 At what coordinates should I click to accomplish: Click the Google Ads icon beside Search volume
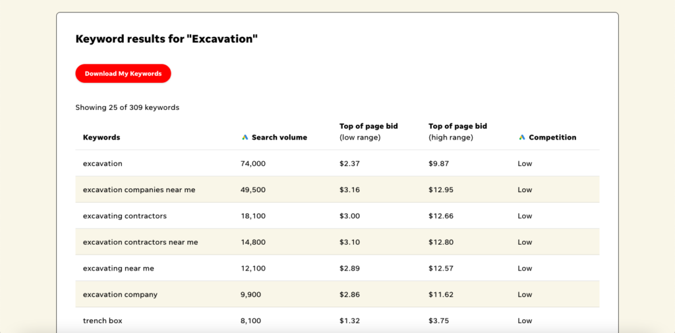(x=245, y=138)
